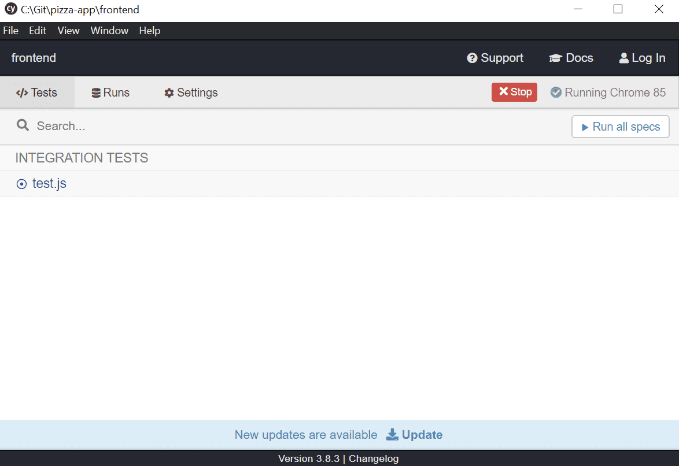Close the Cypress window
Viewport: 679px width, 466px height.
coord(659,9)
